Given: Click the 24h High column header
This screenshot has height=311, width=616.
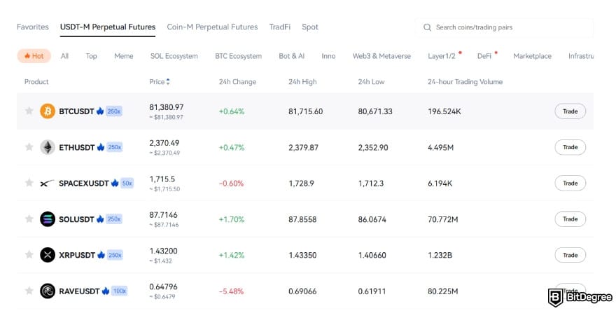Looking at the screenshot, I should point(302,82).
